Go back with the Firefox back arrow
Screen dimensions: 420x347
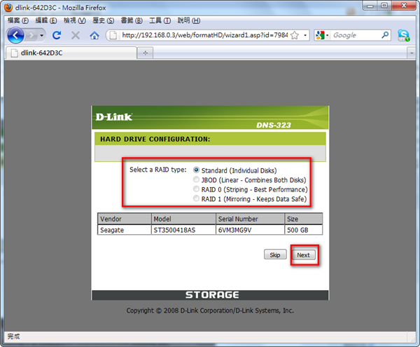(15, 35)
